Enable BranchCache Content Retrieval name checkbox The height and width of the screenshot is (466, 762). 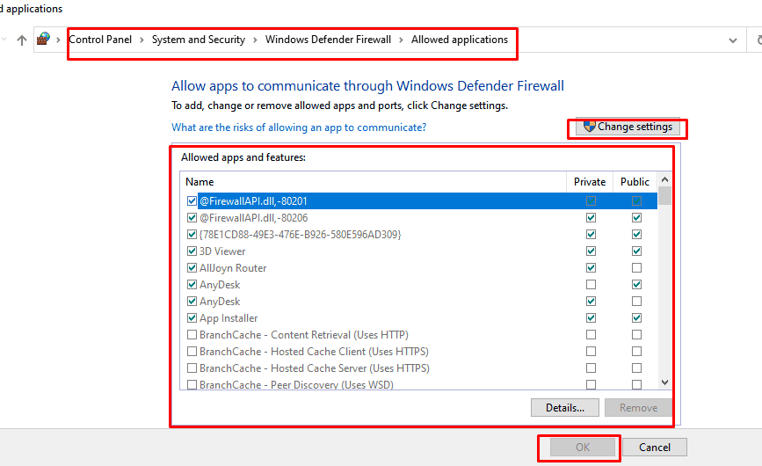pos(192,335)
